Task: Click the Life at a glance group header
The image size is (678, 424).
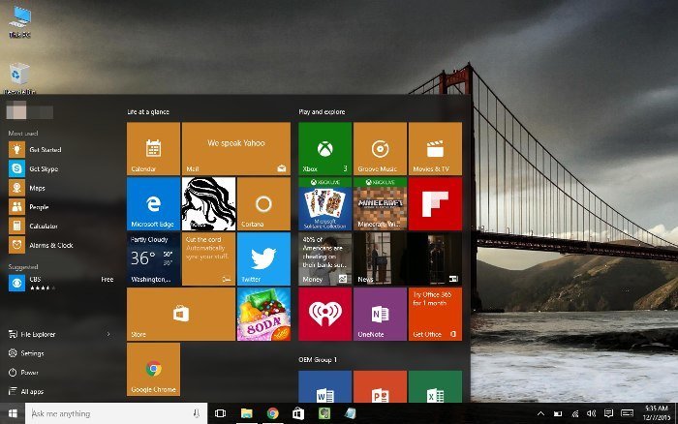Action: [148, 112]
